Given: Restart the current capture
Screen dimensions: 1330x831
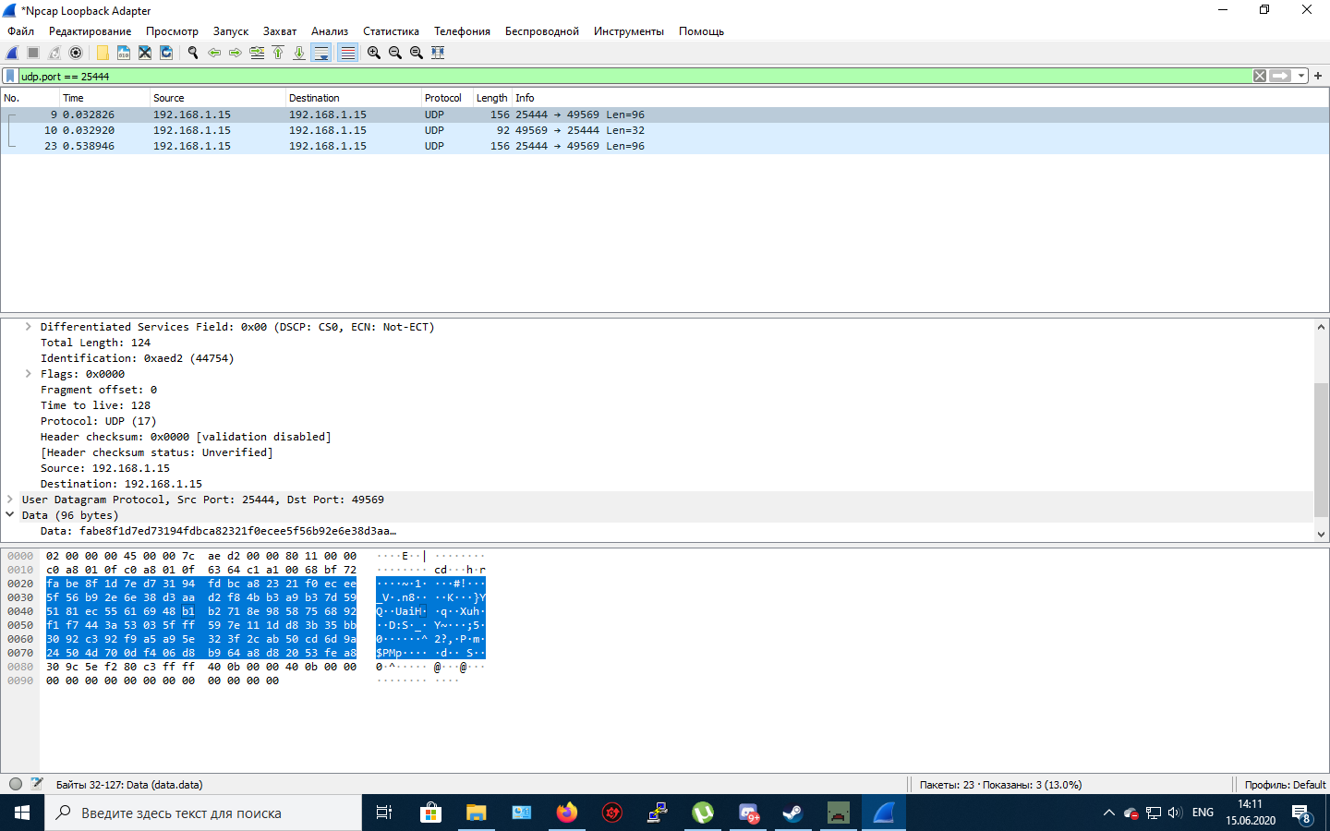Looking at the screenshot, I should pos(54,53).
